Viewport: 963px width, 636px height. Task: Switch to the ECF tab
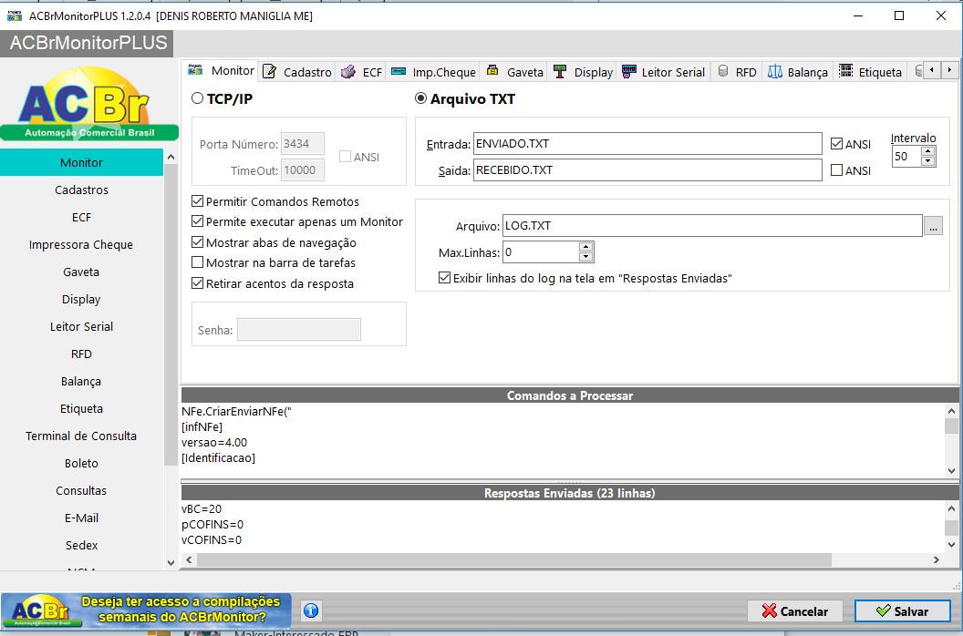[362, 72]
